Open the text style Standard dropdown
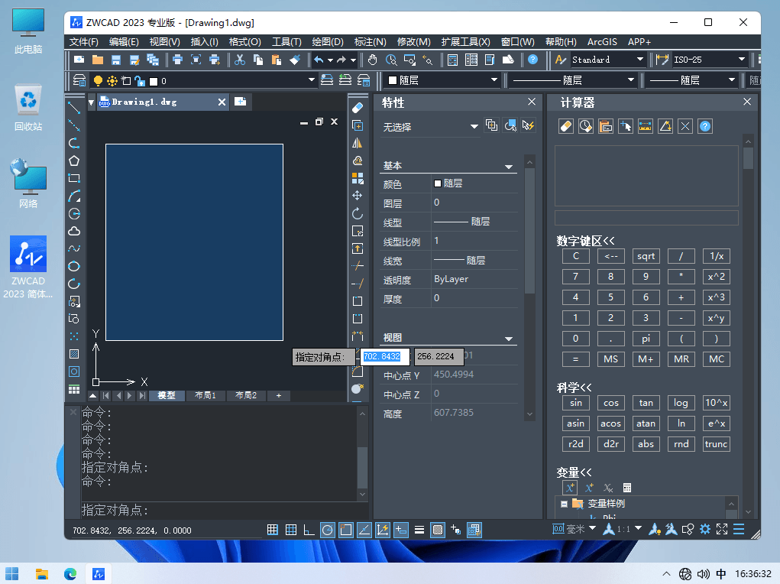Image resolution: width=780 pixels, height=584 pixels. 640,60
